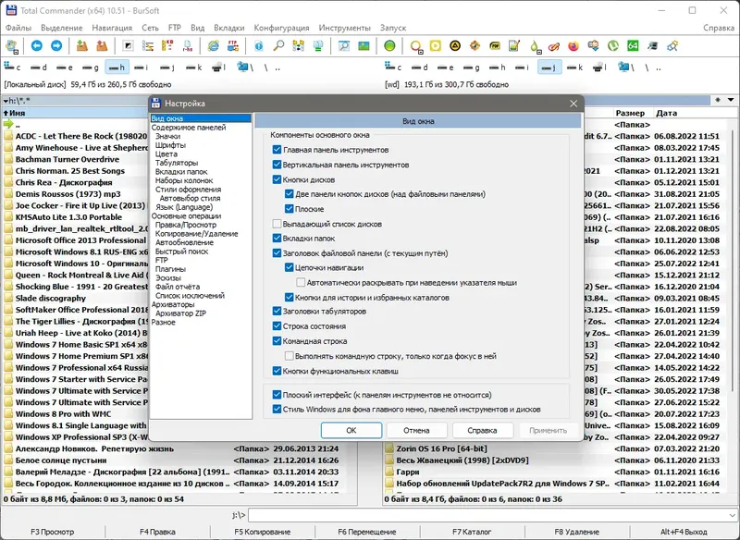Viewport: 740px width, 540px height.
Task: Launch the Firefox icon in toolbar
Action: (x=573, y=45)
